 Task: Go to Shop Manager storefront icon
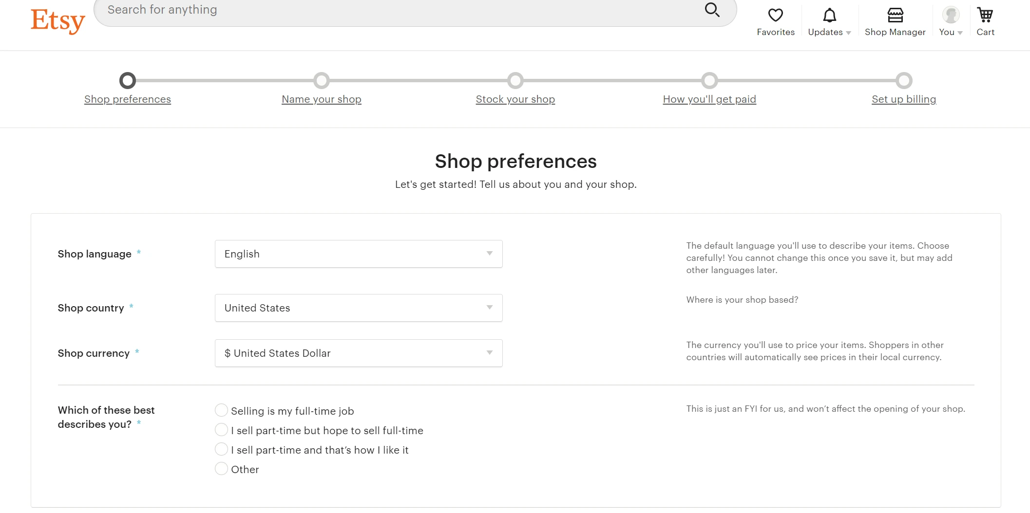click(x=895, y=16)
